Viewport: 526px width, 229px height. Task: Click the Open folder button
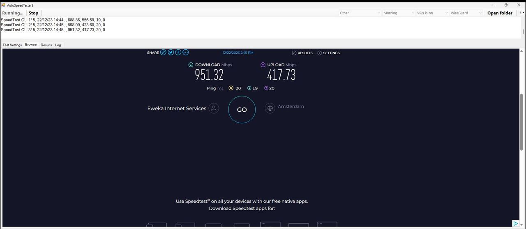(x=500, y=13)
